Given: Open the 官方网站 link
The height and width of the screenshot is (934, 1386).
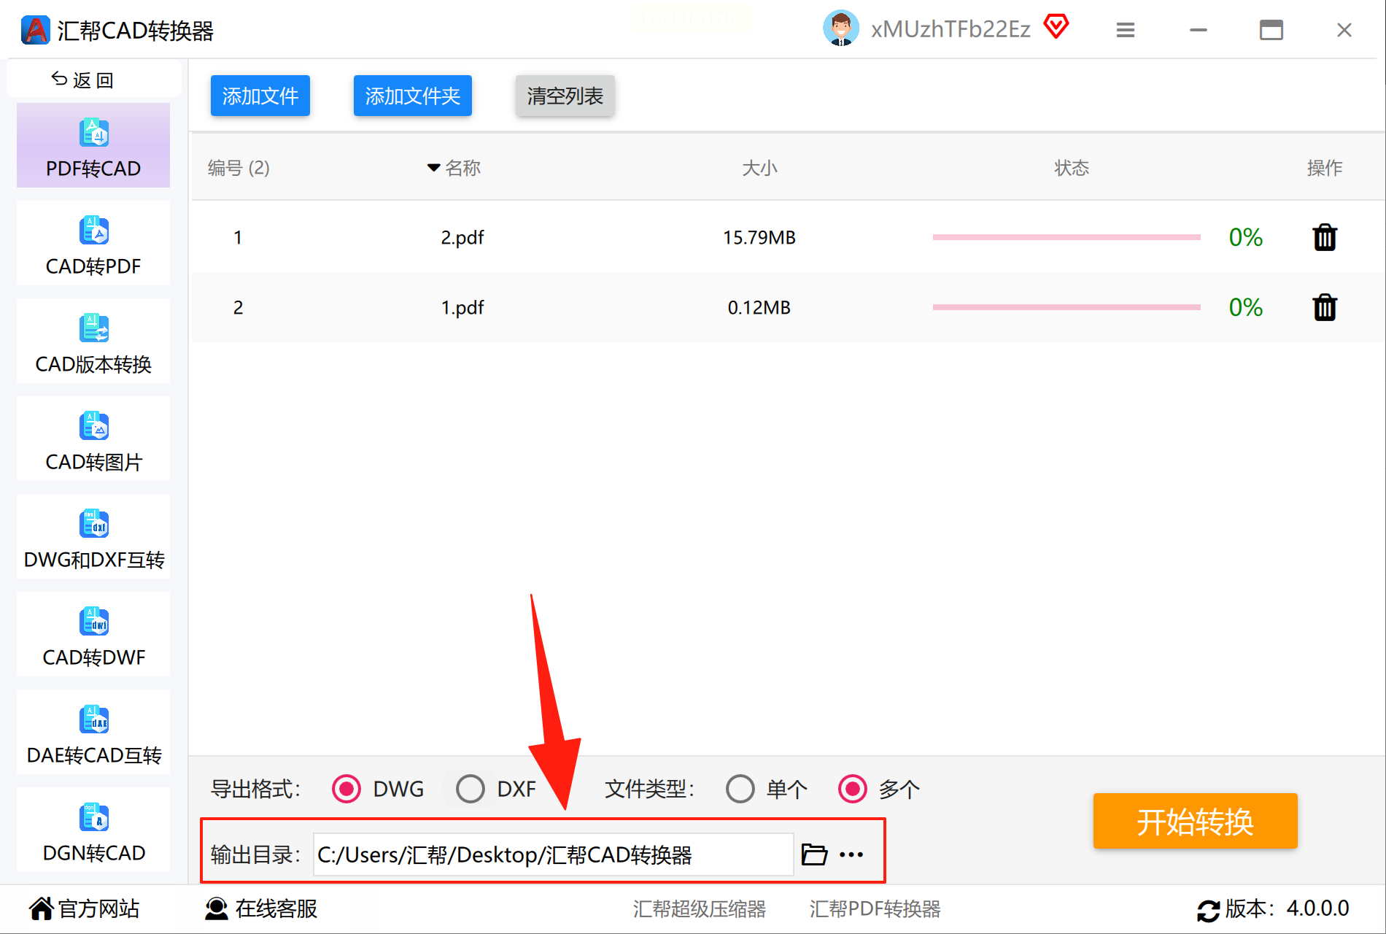Looking at the screenshot, I should [x=84, y=908].
